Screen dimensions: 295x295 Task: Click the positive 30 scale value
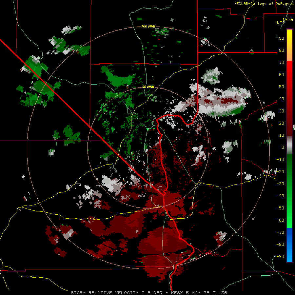(282, 111)
